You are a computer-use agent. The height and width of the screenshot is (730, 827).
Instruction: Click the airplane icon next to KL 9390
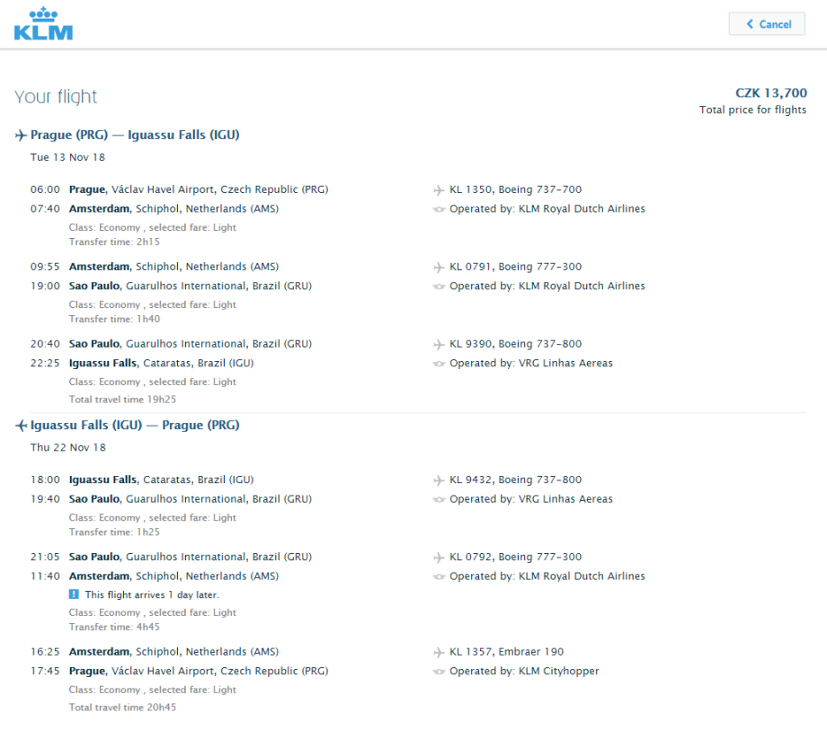point(439,345)
